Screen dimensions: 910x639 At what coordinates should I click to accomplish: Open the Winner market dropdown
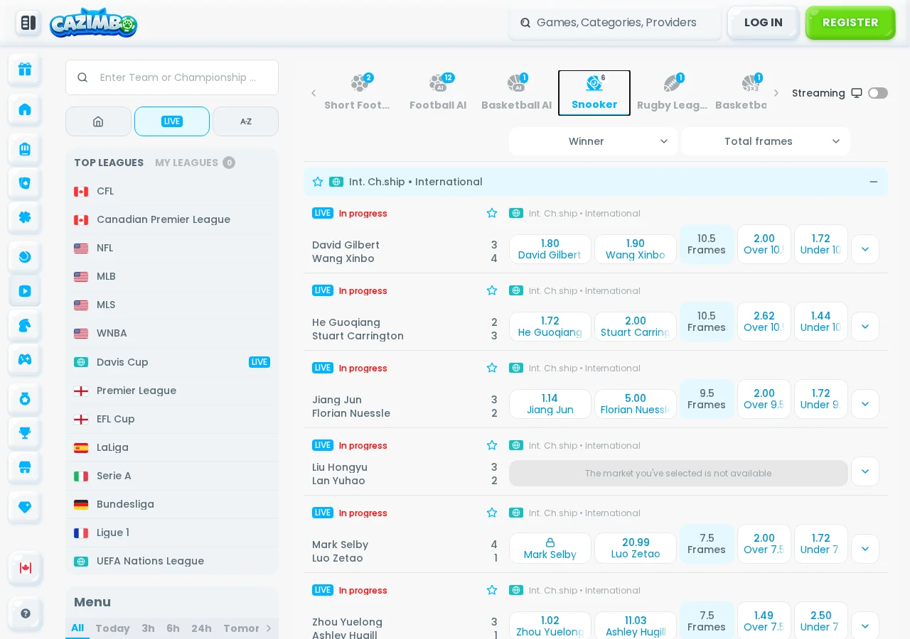(593, 141)
